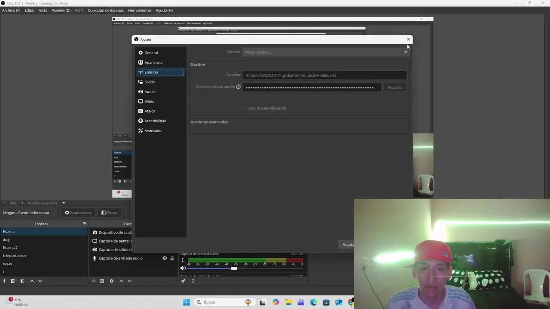Pop out the Escenas dock

tap(85, 224)
